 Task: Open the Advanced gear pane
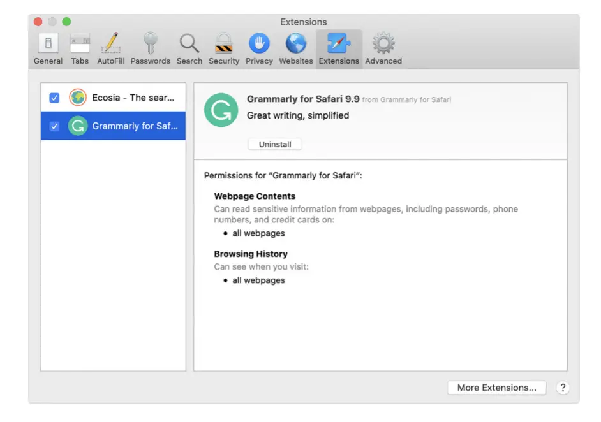click(x=383, y=49)
